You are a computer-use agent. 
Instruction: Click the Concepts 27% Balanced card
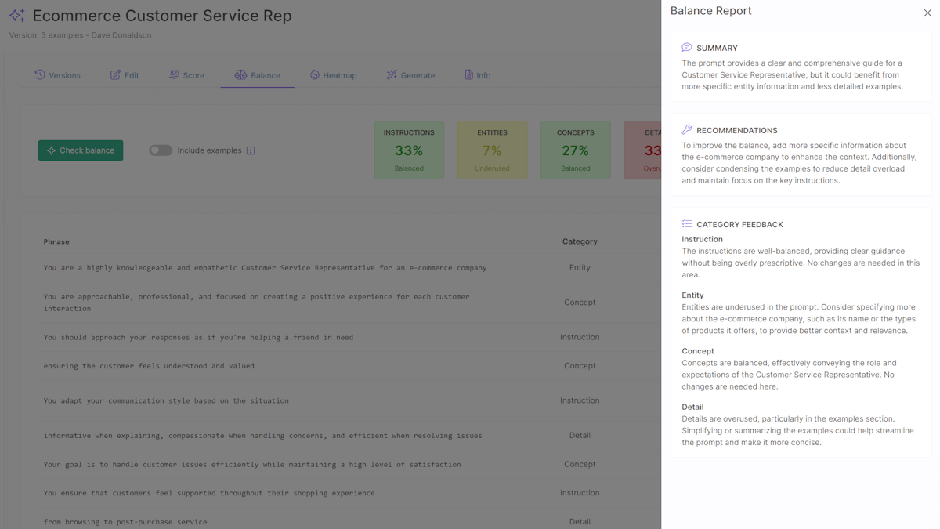point(575,150)
